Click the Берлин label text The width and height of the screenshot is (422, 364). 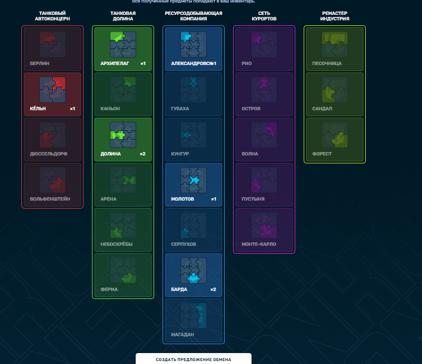pos(40,64)
